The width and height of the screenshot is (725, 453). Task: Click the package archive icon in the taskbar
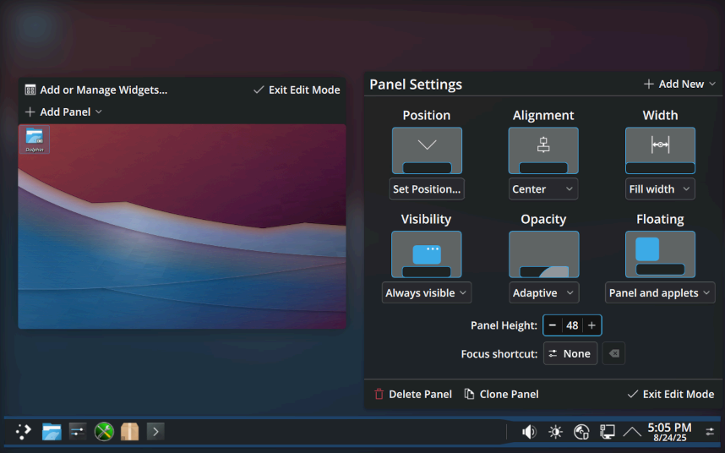129,432
